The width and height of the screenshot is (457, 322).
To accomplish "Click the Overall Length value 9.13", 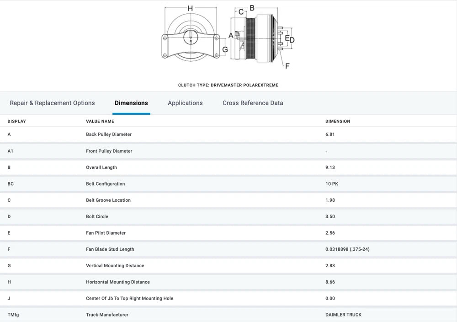I will (x=330, y=167).
